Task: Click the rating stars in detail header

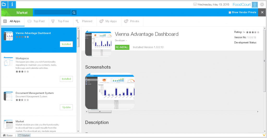Action: click(253, 32)
